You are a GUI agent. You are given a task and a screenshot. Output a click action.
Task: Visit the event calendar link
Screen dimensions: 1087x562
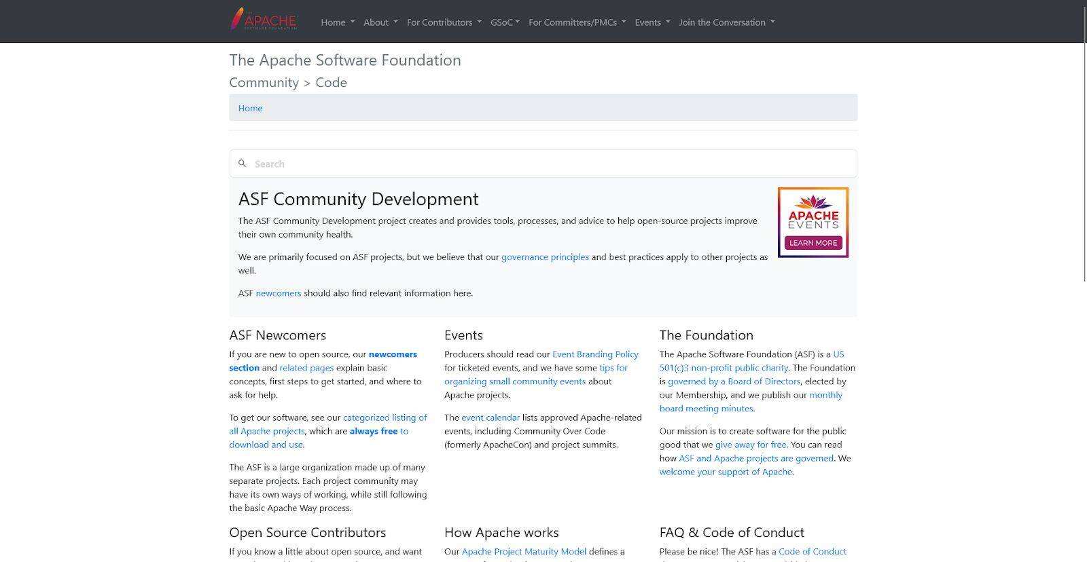point(491,417)
